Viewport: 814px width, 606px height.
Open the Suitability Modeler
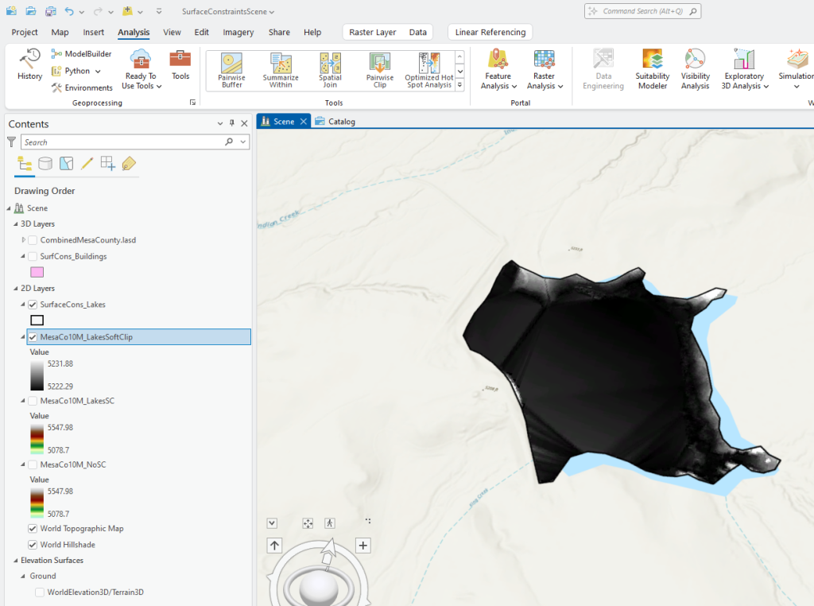click(652, 70)
